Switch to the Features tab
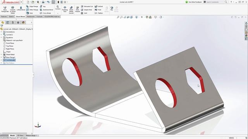Screen dimensions: 248x139 point(4,17)
